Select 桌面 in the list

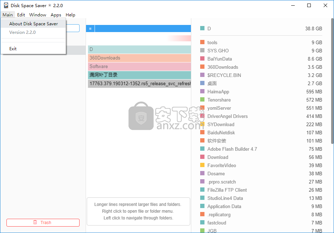tap(212, 84)
